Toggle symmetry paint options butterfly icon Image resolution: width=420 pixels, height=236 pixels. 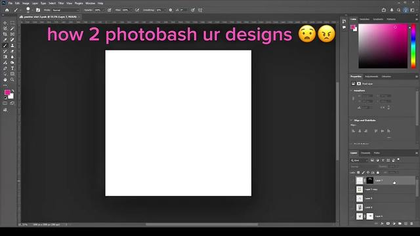click(x=200, y=10)
